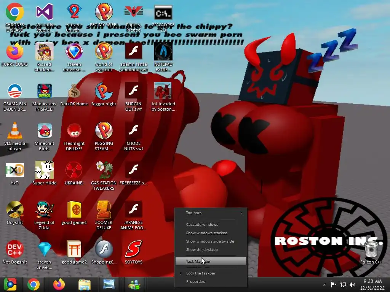This screenshot has width=390, height=292.
Task: Choose Cascade windows in context menu
Action: (211, 224)
